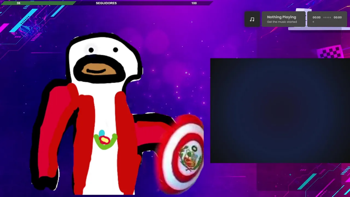
Task: Click the green follower progress bar
Action: (38, 3)
